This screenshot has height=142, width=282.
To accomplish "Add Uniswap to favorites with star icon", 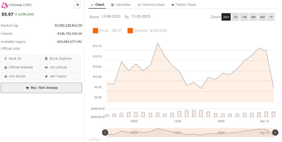I will point(78,5).
